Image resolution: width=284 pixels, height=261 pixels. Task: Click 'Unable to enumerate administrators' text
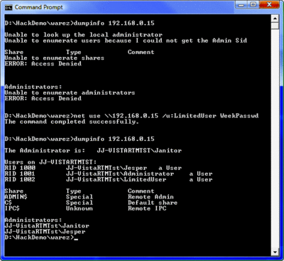pyautogui.click(x=70, y=92)
